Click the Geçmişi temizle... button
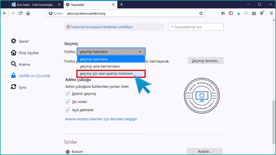 tap(206, 61)
